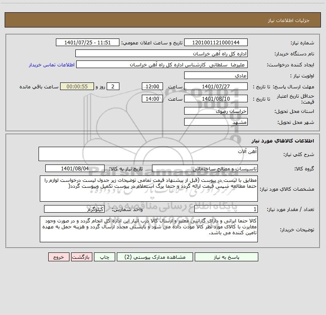Click delivery city field مشهد
This screenshot has height=315, width=326.
point(216,122)
